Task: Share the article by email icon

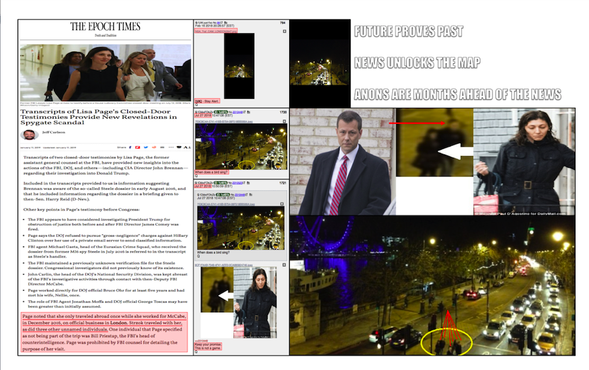Action: (x=162, y=147)
